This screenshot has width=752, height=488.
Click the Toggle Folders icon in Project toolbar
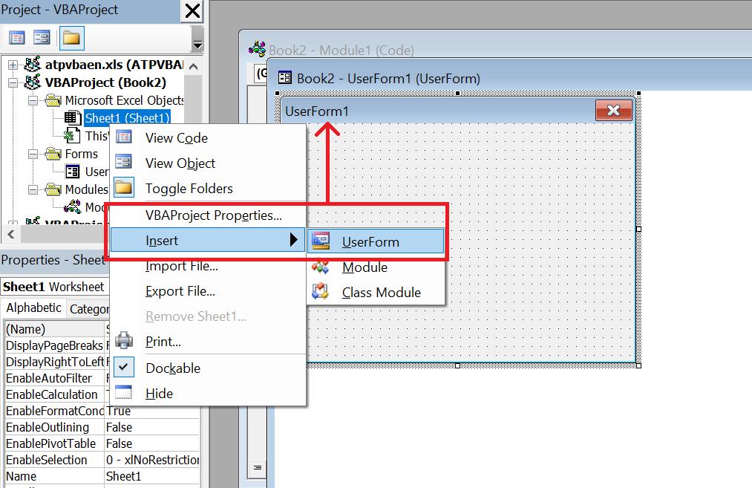click(x=72, y=37)
